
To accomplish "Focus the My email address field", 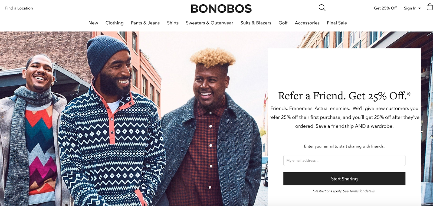I will (x=344, y=161).
